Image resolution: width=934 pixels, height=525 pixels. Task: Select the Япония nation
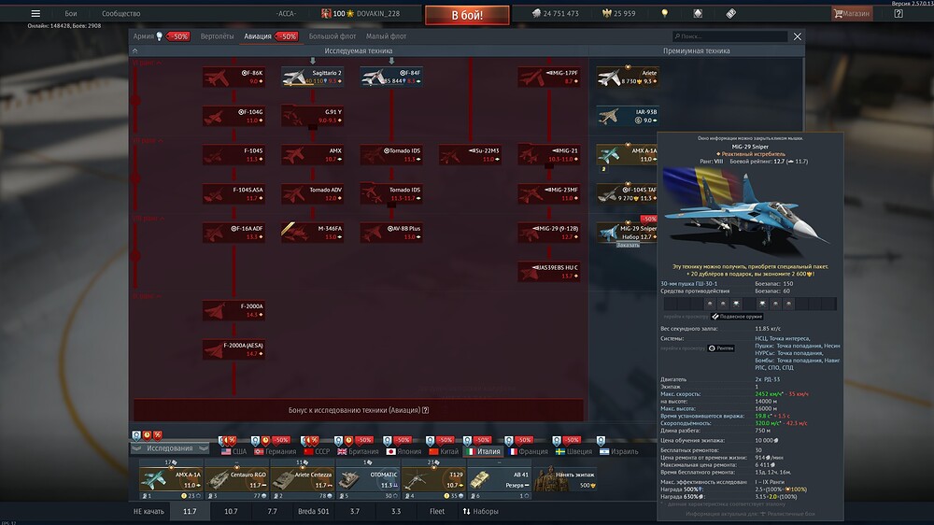pyautogui.click(x=403, y=452)
